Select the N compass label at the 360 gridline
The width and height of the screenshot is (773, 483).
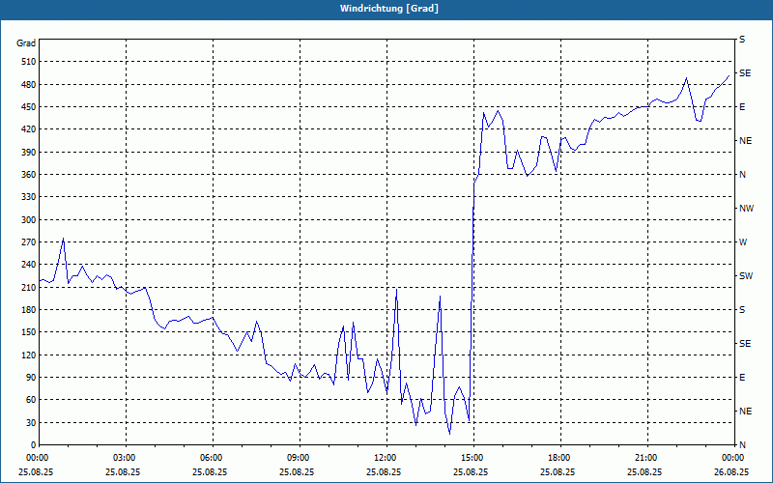point(742,175)
